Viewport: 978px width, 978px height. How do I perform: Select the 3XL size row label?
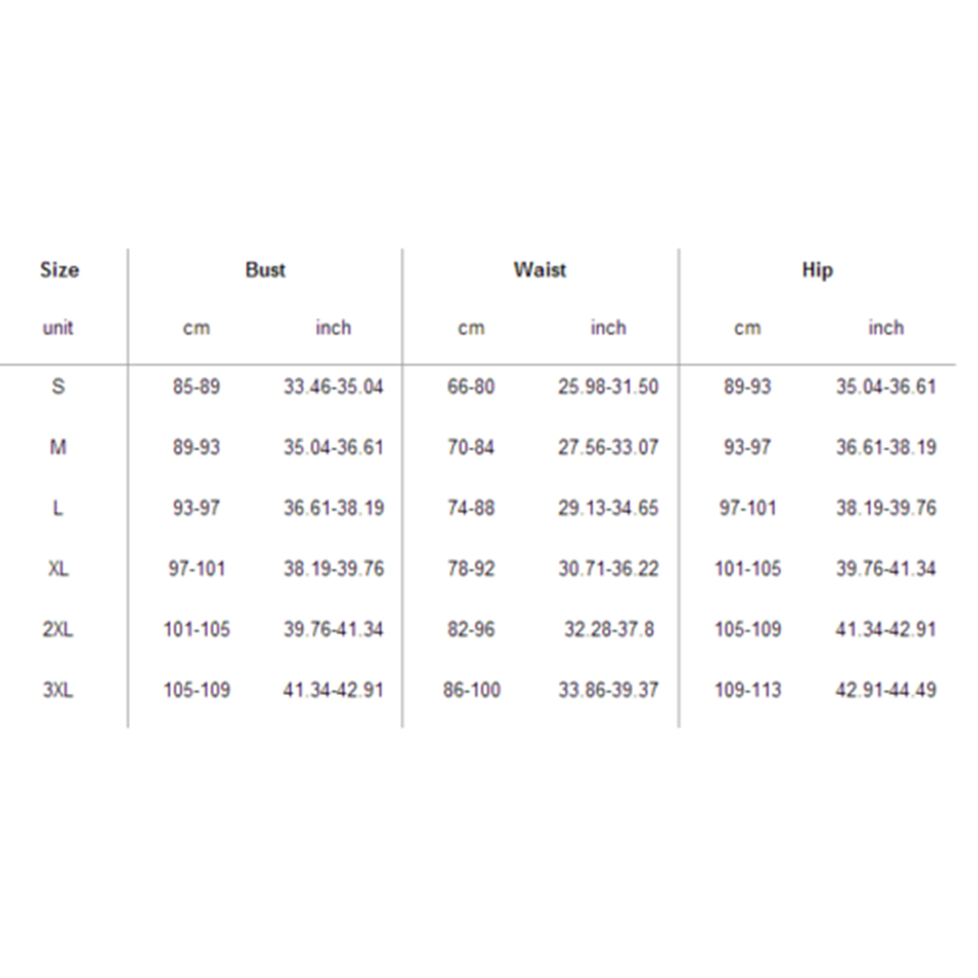(59, 690)
